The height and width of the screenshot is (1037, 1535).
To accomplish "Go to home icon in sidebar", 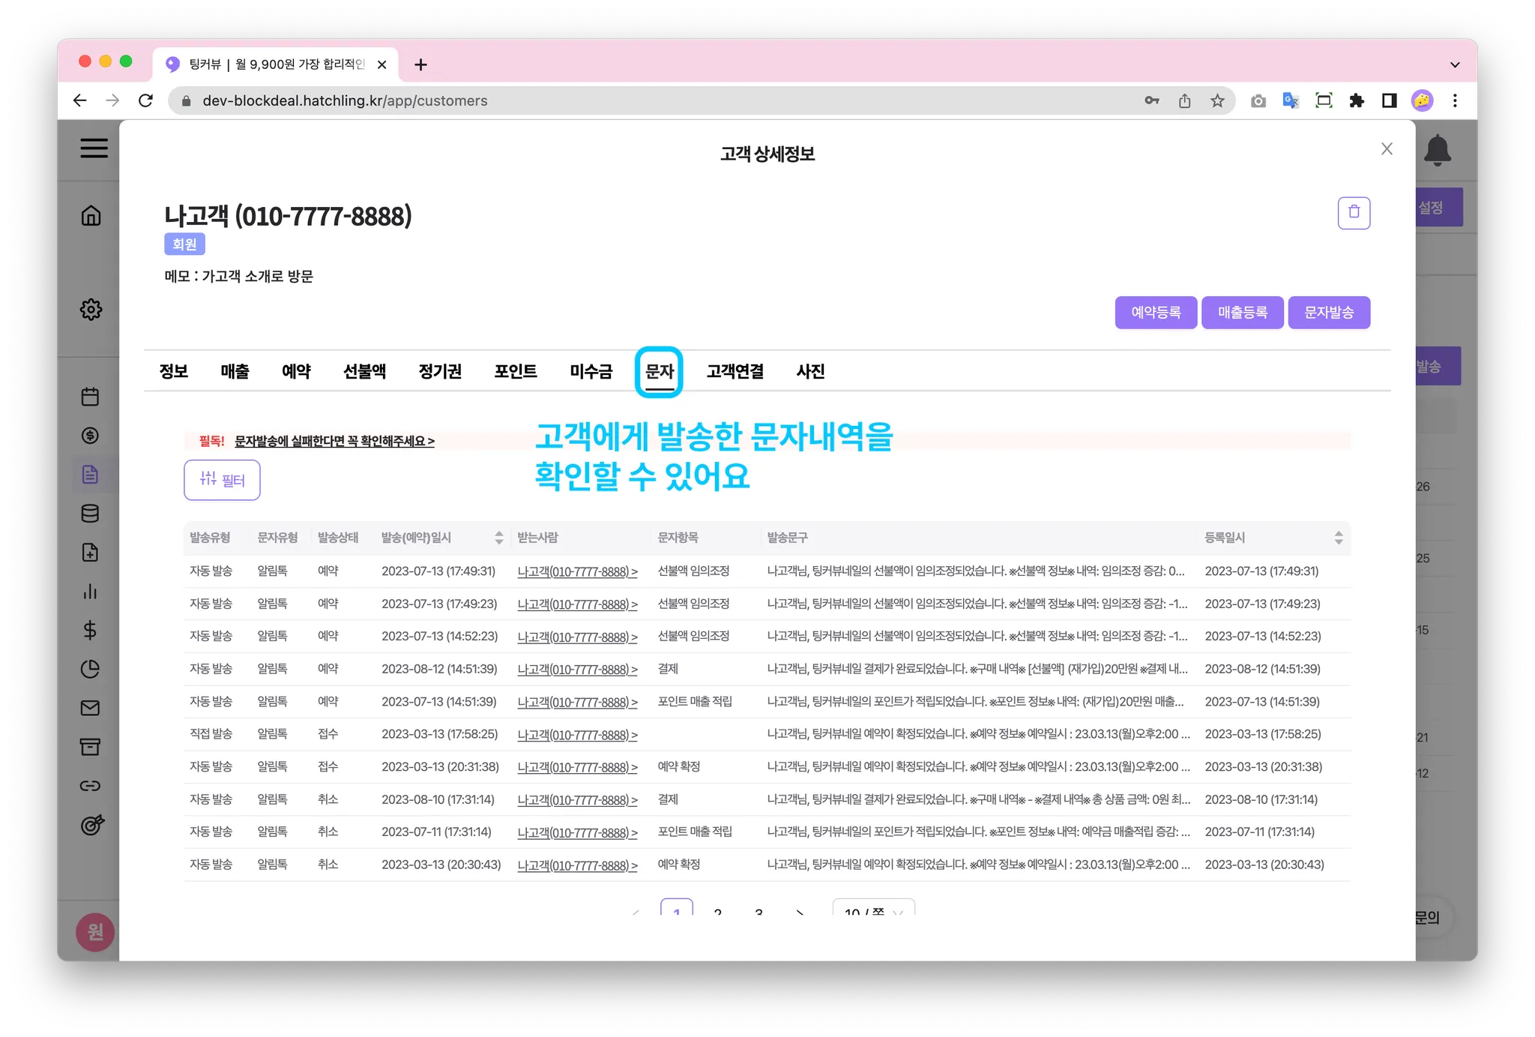I will [91, 216].
